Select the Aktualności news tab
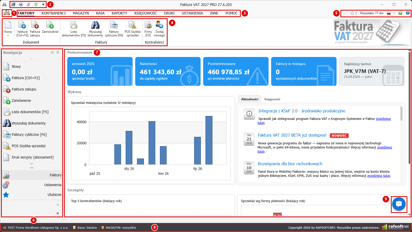 pos(250,99)
